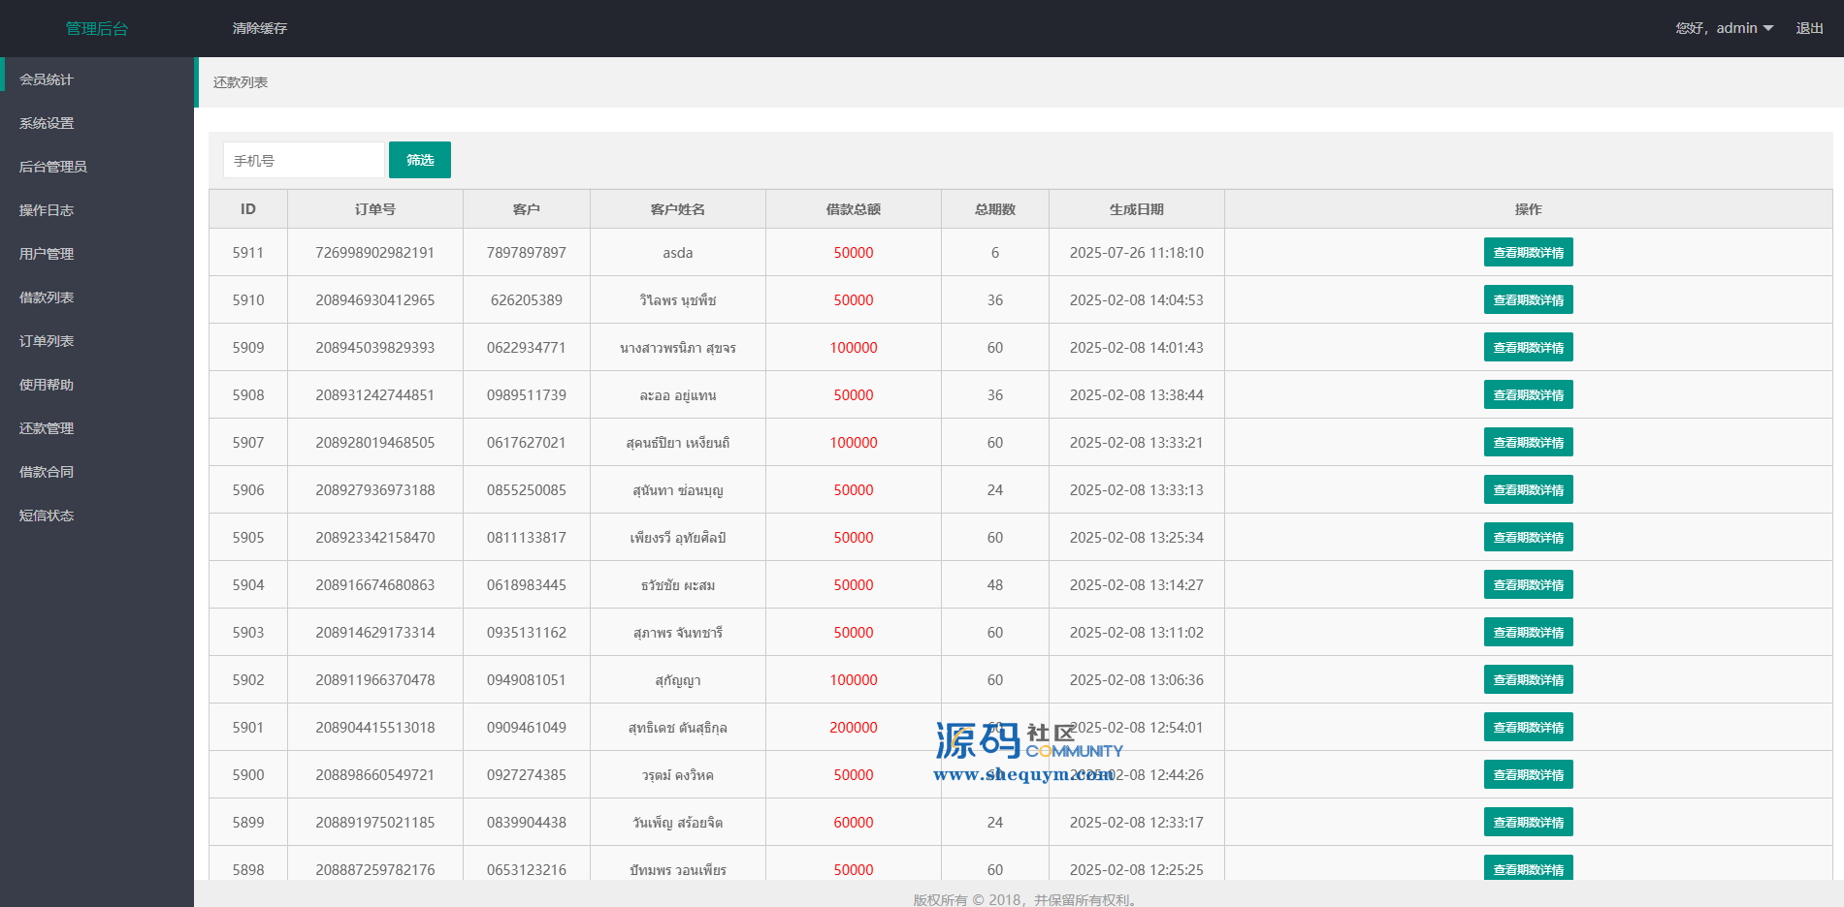The image size is (1844, 907).
Task: Open the admin user dropdown
Action: click(x=1724, y=28)
